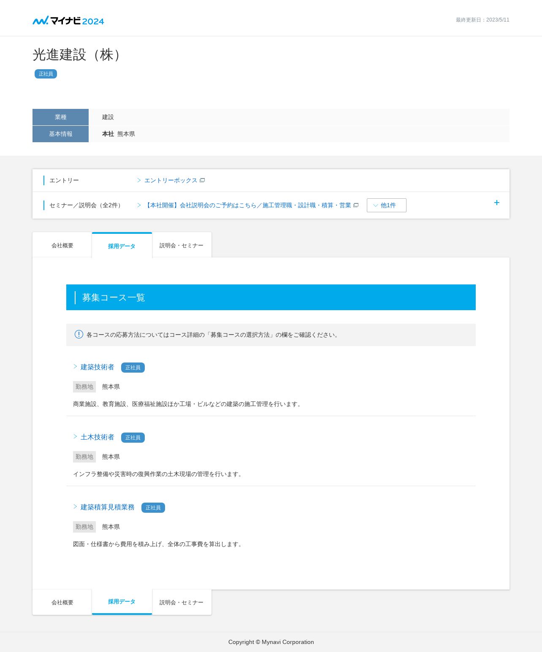Screen dimensions: 542x652
Task: Select bottom 採用データ tab
Action: [122, 602]
